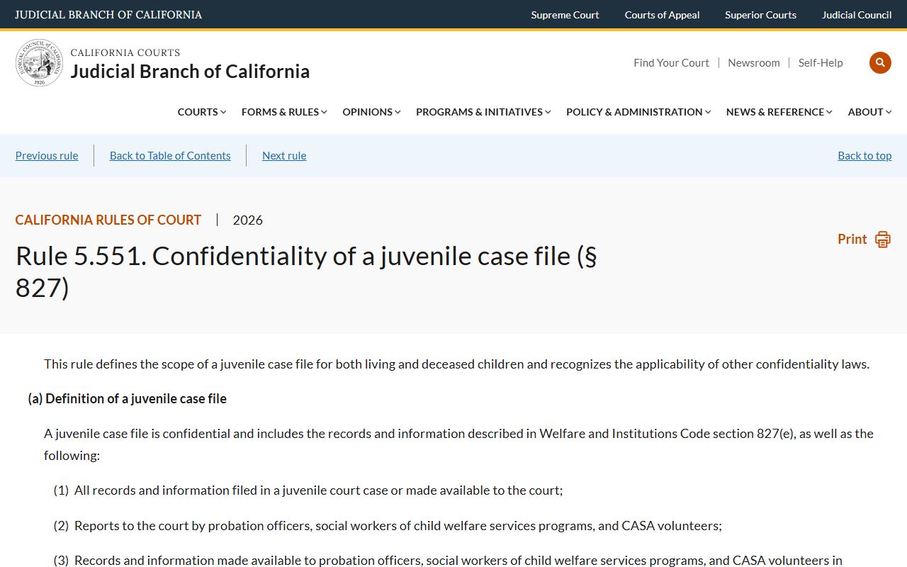Viewport: 907px width, 567px height.
Task: Click item (3) Records and information made available
Action: [x=448, y=561]
